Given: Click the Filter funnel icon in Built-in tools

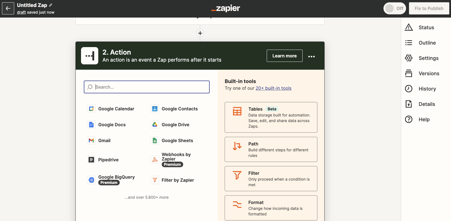Looking at the screenshot, I should point(237,175).
